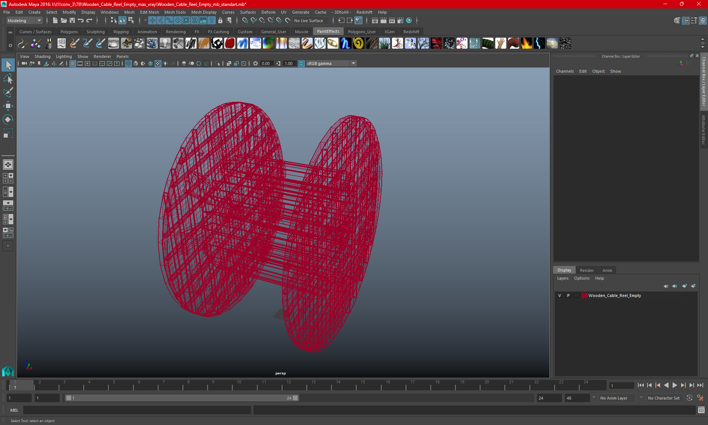Open the Channels menu in Channel Box
This screenshot has height=425, width=708.
click(565, 71)
